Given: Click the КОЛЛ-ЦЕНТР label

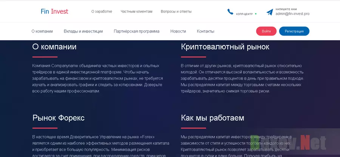Looking at the screenshot, I should pos(244,14).
